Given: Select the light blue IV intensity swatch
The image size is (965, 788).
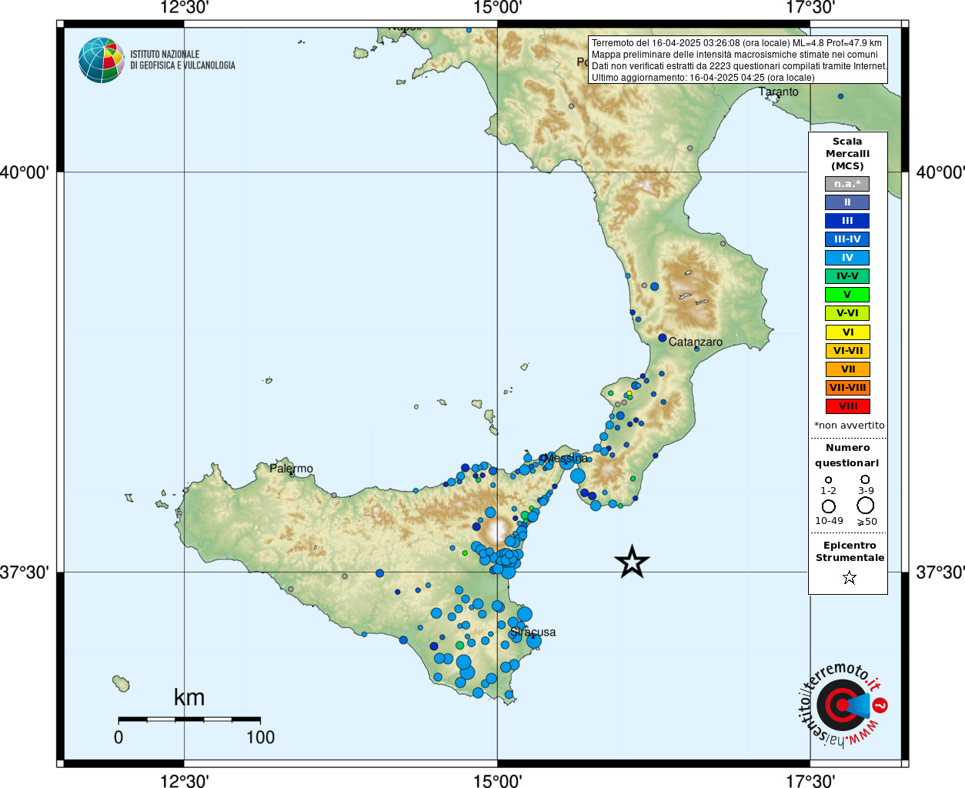Looking at the screenshot, I should [847, 258].
